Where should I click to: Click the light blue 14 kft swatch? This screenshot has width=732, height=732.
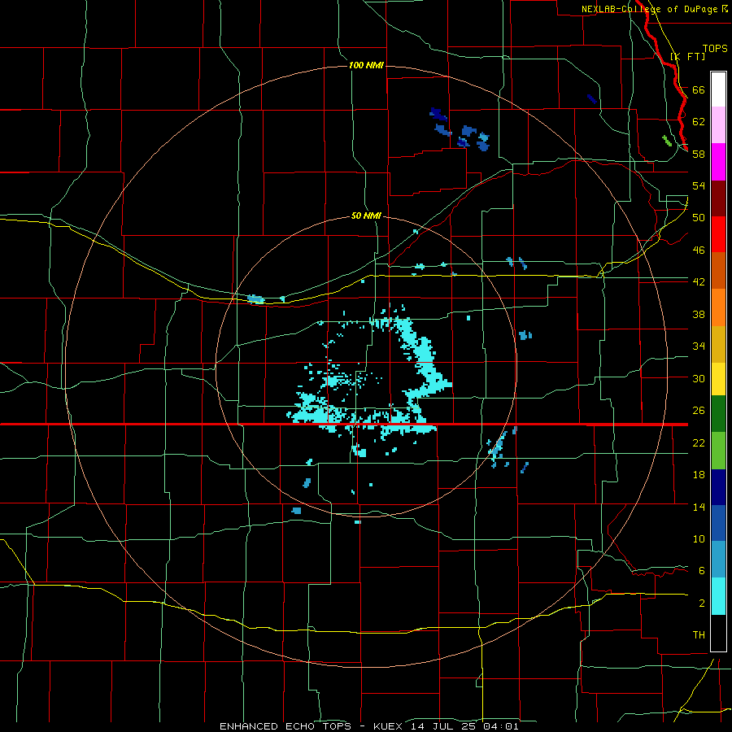pyautogui.click(x=718, y=560)
